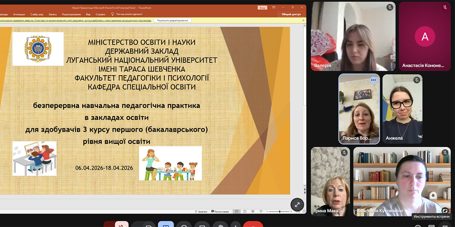Click the Общий доступ share button
455x227 pixels.
pyautogui.click(x=291, y=14)
